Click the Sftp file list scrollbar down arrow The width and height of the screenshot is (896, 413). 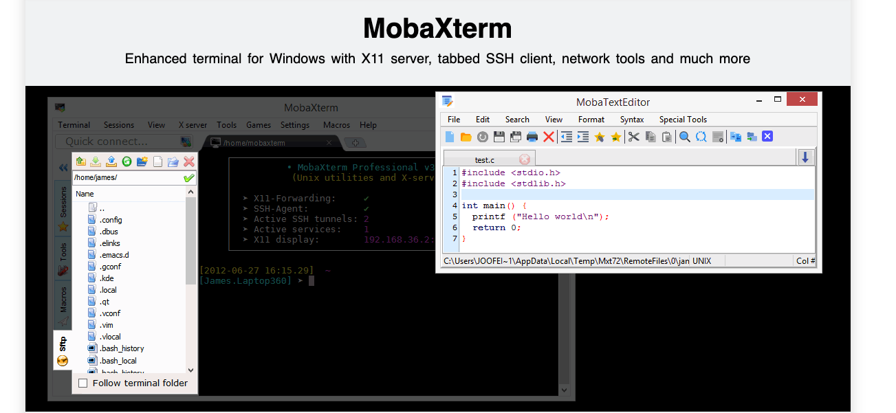pyautogui.click(x=190, y=370)
